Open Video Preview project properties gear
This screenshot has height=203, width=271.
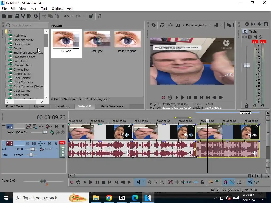click(x=153, y=25)
